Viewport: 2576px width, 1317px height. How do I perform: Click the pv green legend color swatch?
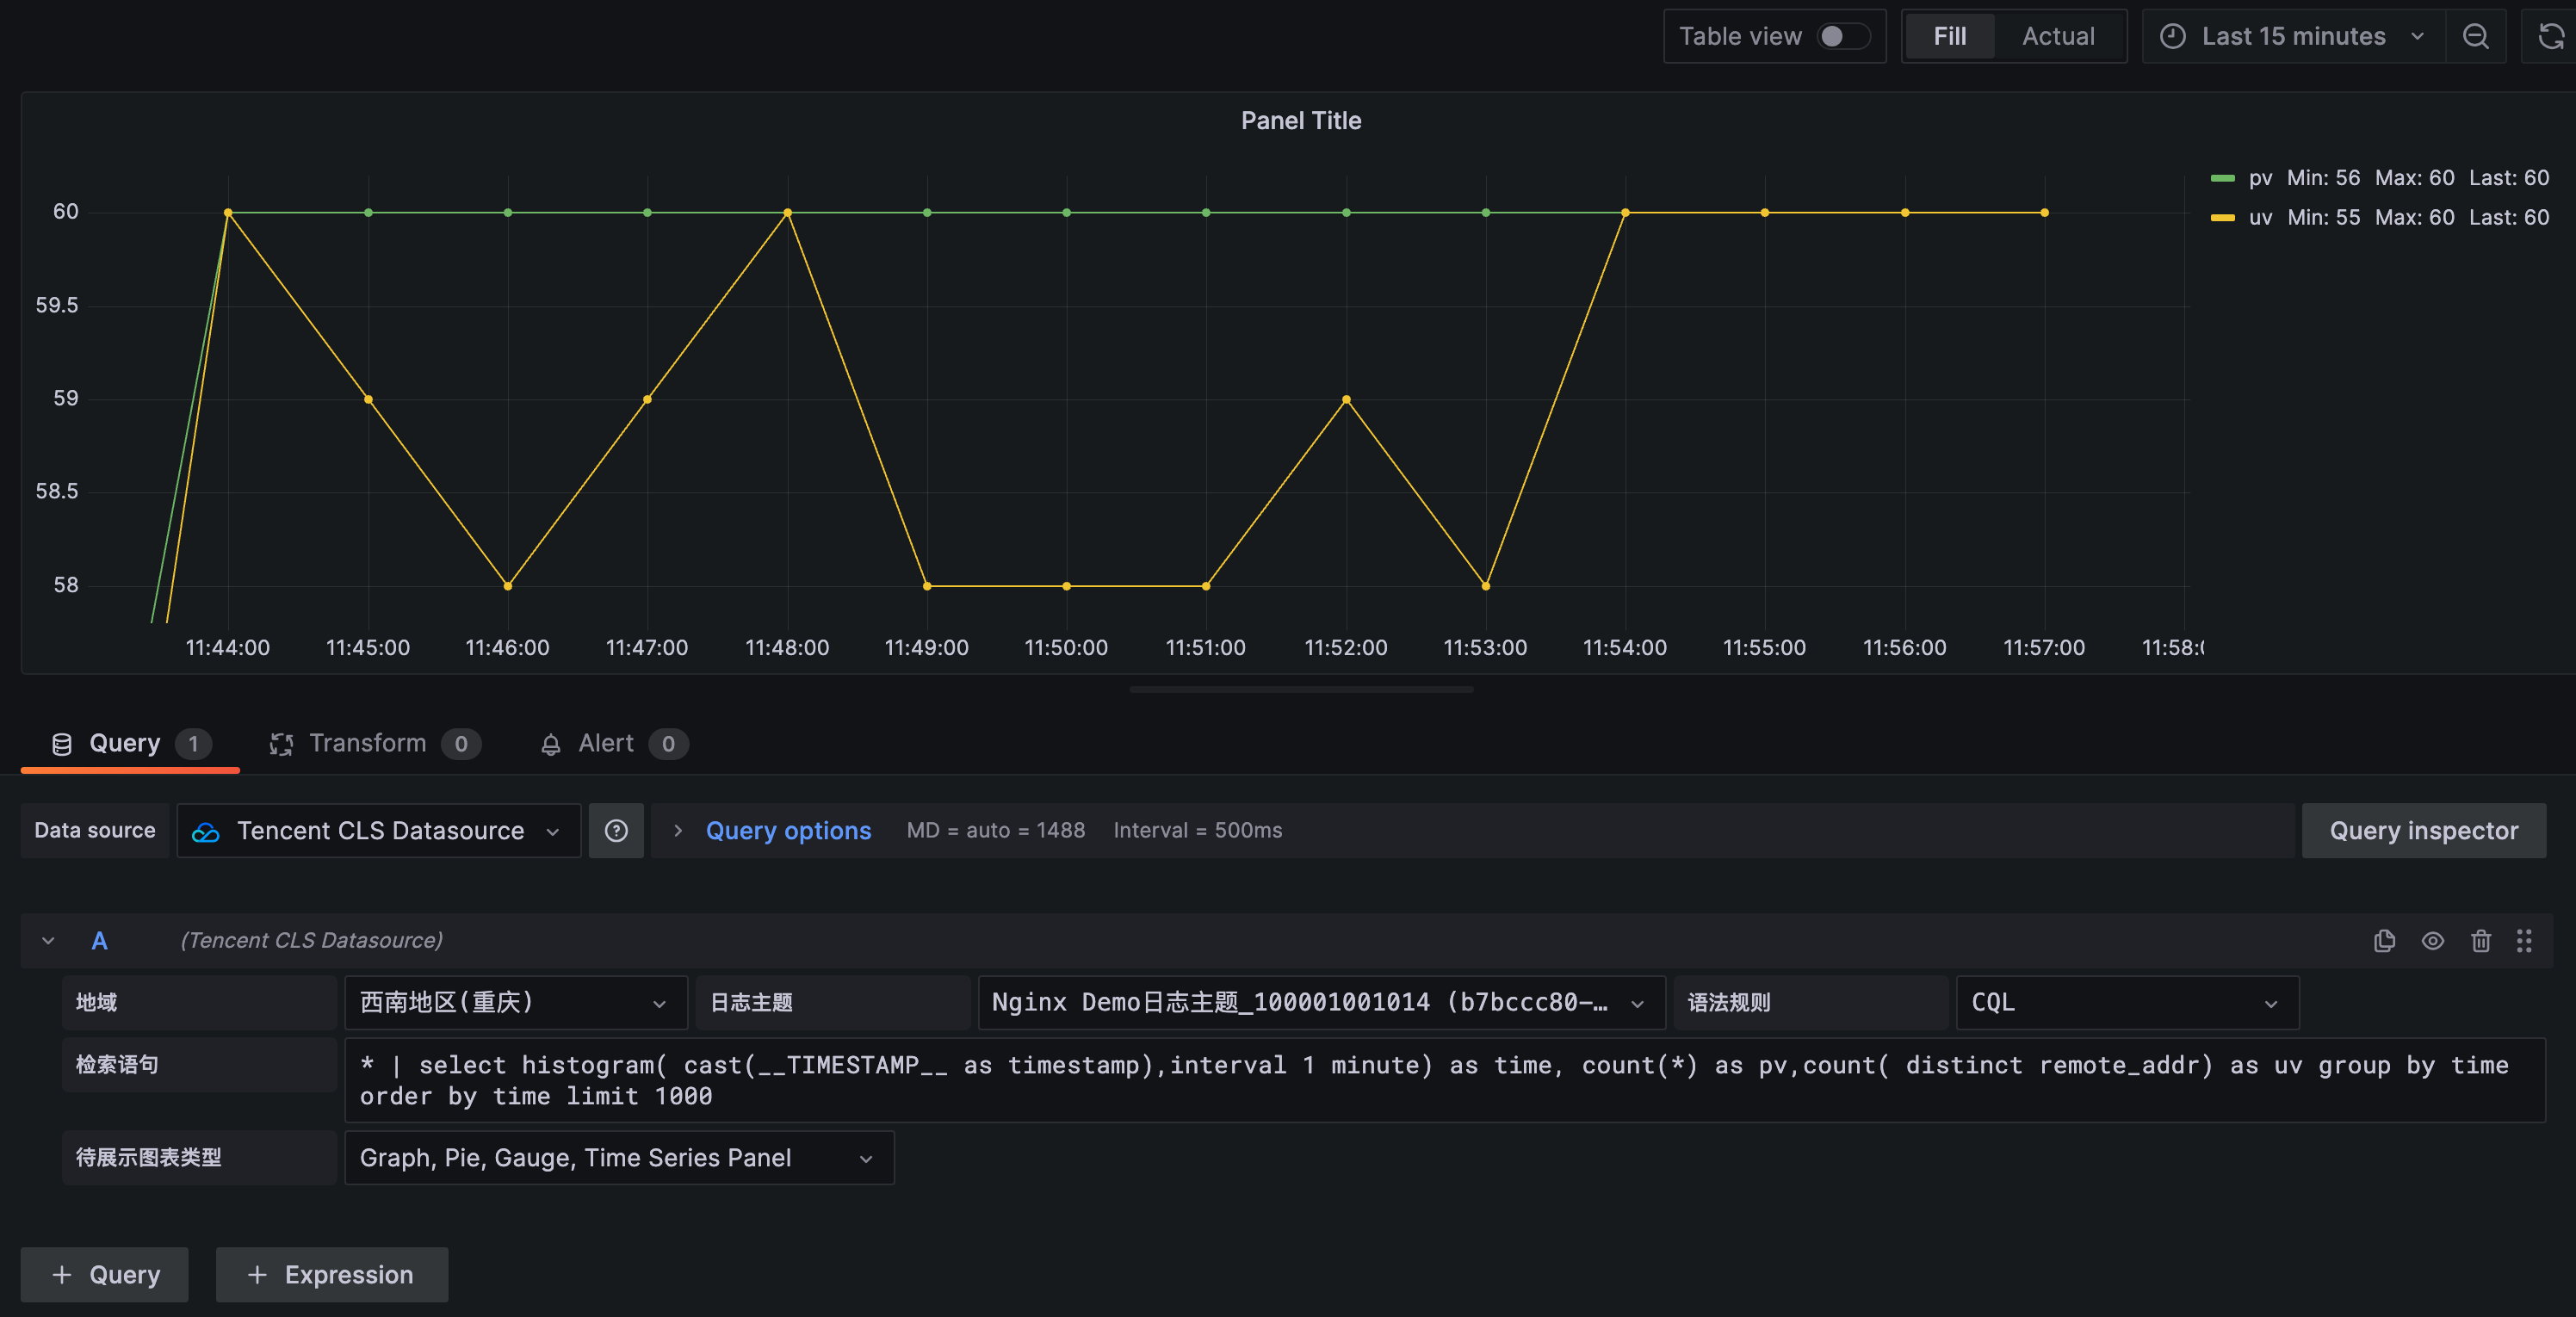[2222, 178]
